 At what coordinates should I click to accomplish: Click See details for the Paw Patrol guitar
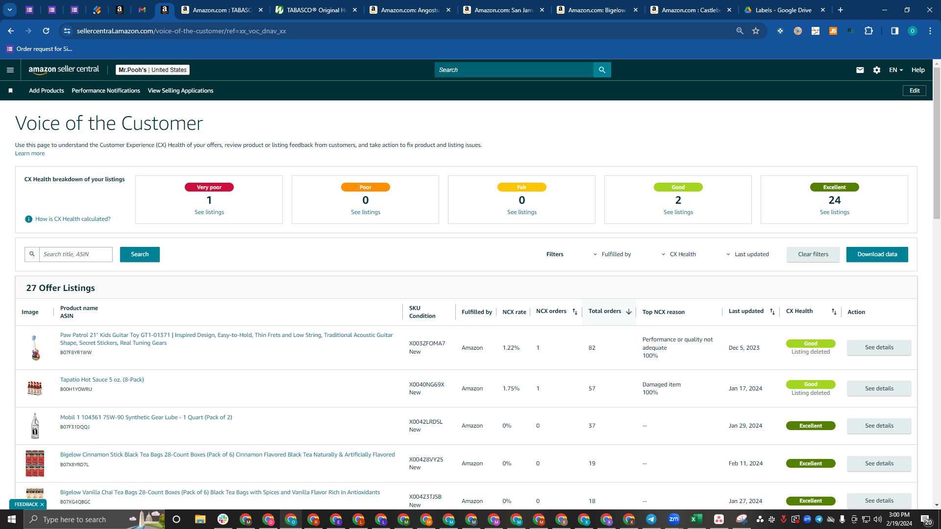coord(879,347)
